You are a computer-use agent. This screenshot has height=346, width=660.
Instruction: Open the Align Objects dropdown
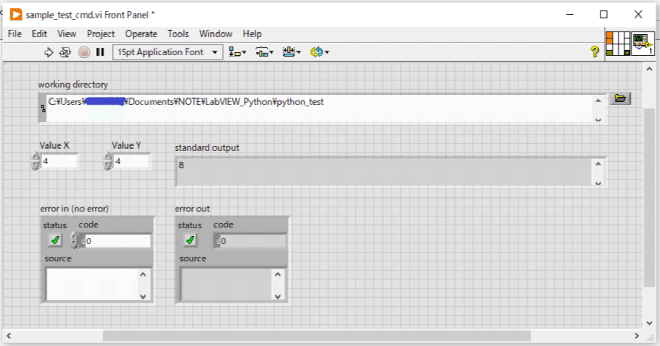pos(237,52)
